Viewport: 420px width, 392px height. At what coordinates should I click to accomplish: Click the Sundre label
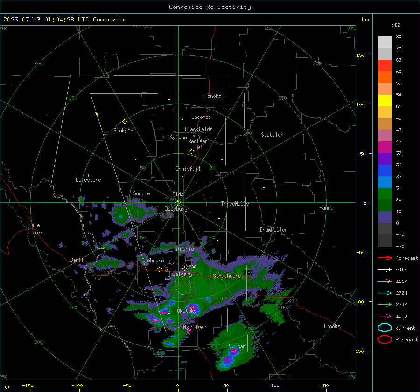tap(141, 193)
